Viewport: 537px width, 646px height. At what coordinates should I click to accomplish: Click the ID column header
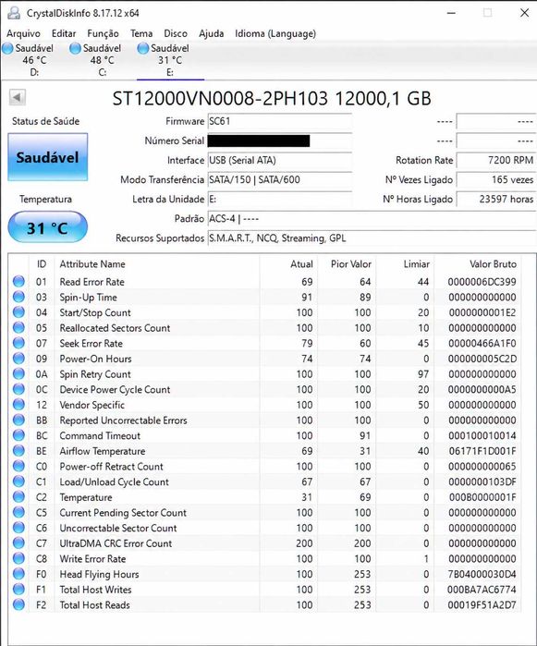(x=42, y=264)
